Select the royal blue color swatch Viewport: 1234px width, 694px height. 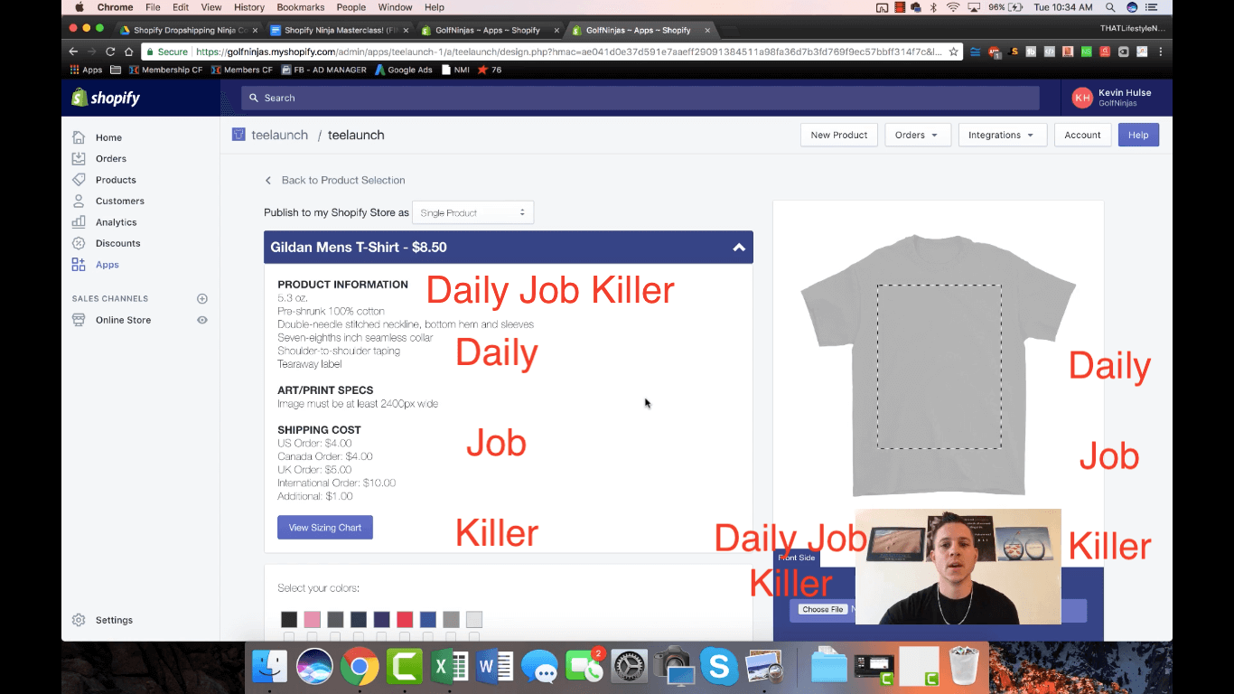pyautogui.click(x=428, y=619)
